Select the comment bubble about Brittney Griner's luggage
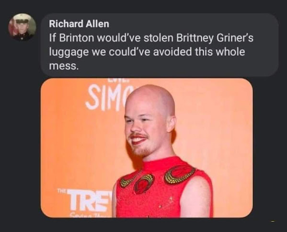This screenshot has height=232, width=287. pyautogui.click(x=160, y=45)
